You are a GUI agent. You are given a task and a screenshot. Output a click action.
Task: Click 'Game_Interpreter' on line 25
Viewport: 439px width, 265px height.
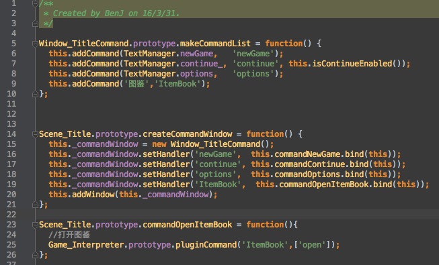pyautogui.click(x=86, y=245)
